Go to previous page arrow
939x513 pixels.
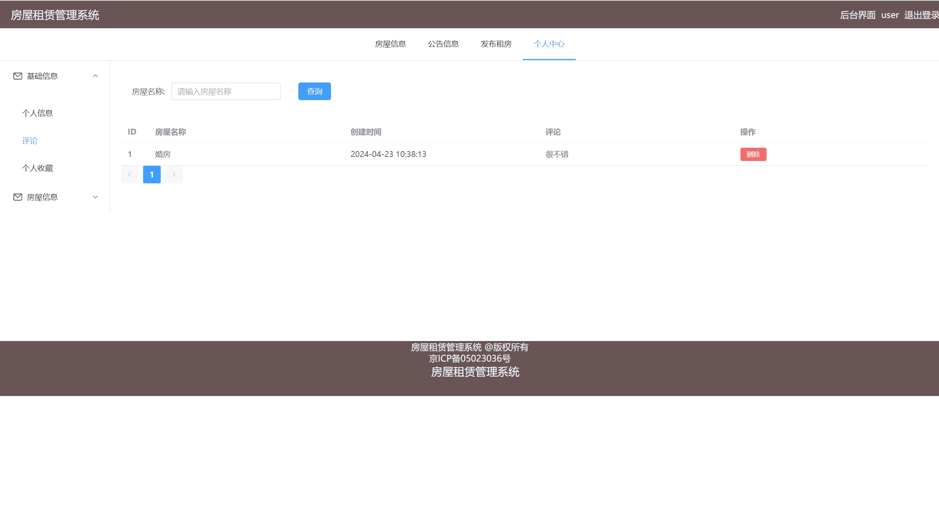click(x=130, y=175)
